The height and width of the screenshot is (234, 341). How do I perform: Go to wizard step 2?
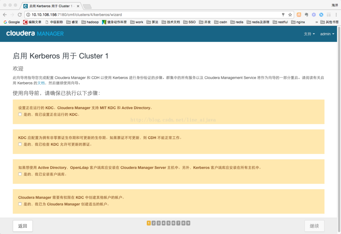click(154, 223)
